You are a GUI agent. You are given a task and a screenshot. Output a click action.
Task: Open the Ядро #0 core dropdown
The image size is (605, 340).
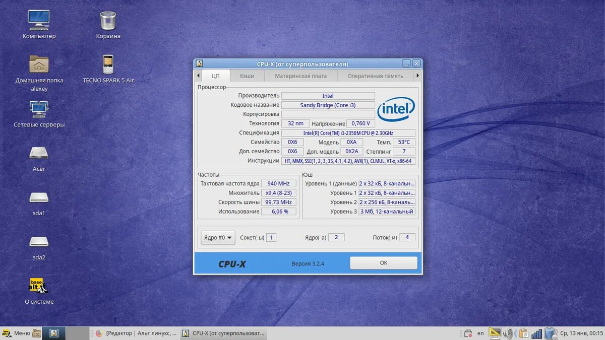(x=218, y=237)
